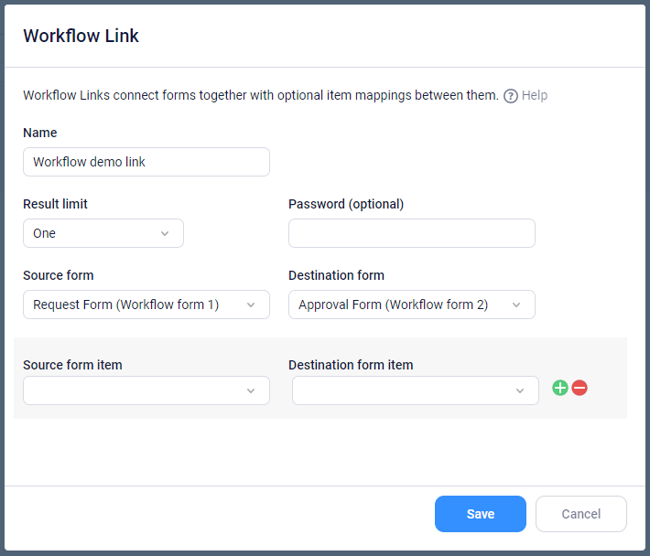Cancel the Workflow Link dialog

[581, 514]
